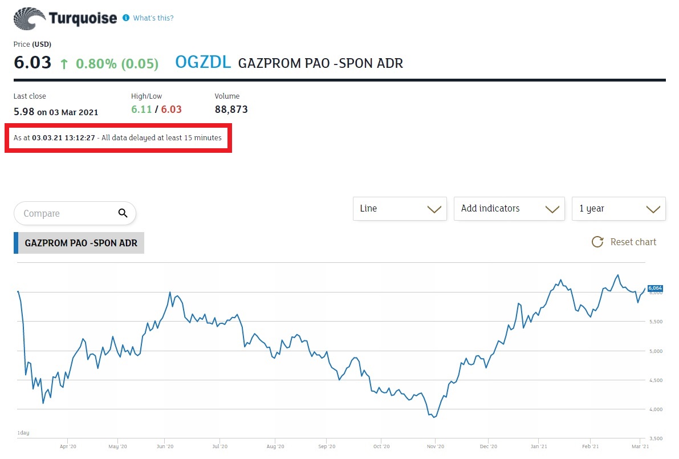Open the 1 year range dropdown
Viewport: 679px width, 459px height.
click(619, 209)
